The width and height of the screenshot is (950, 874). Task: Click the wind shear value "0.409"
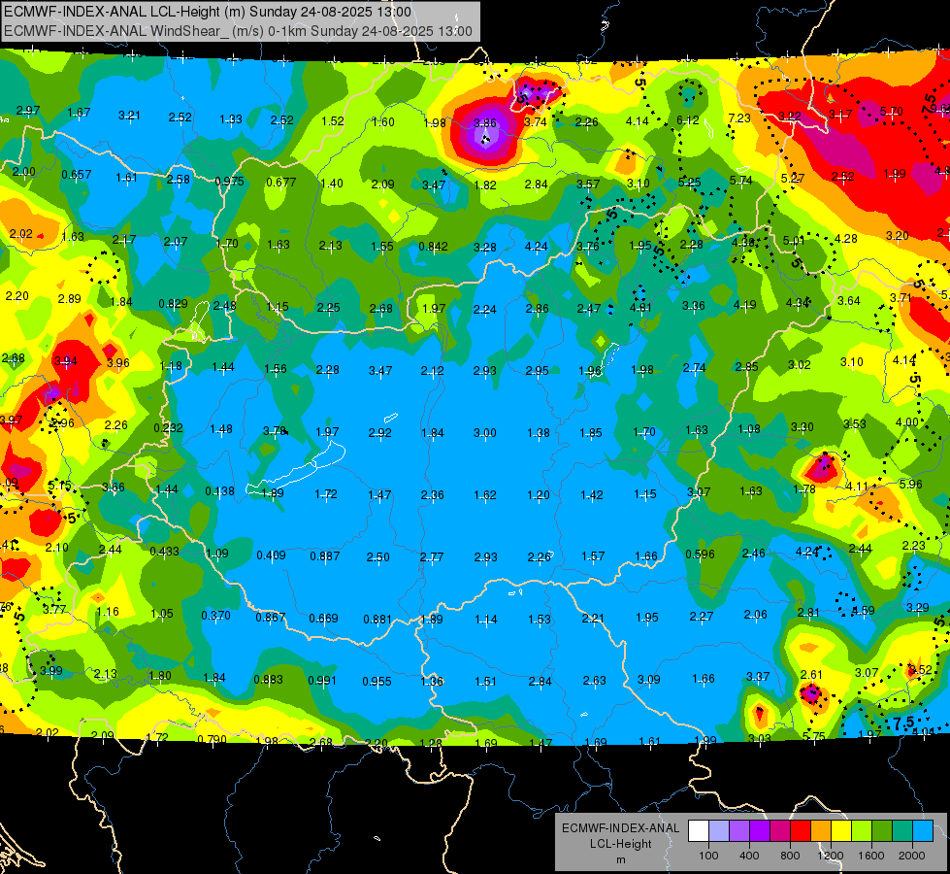tap(272, 555)
